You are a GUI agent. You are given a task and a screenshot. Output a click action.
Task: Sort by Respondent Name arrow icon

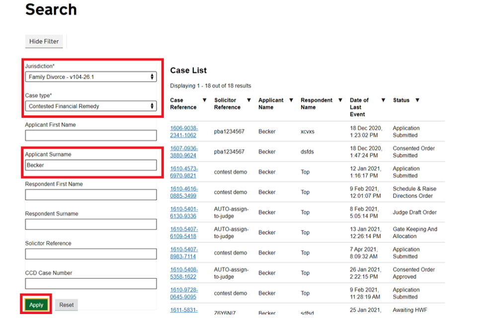[x=340, y=100]
